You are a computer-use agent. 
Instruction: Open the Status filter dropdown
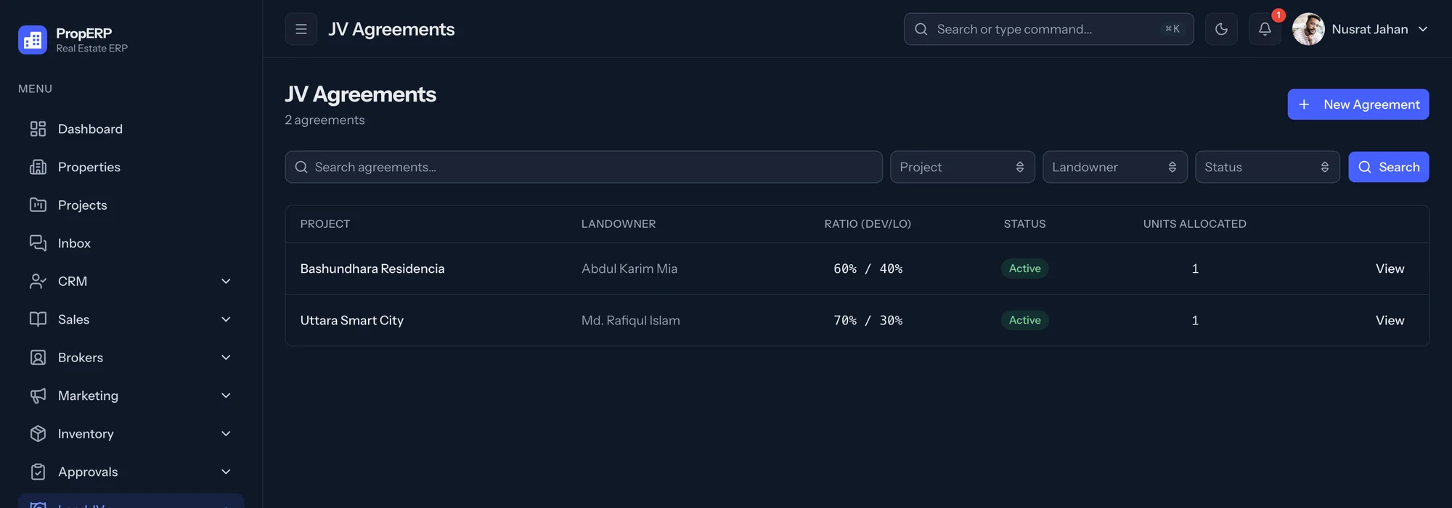(x=1268, y=167)
